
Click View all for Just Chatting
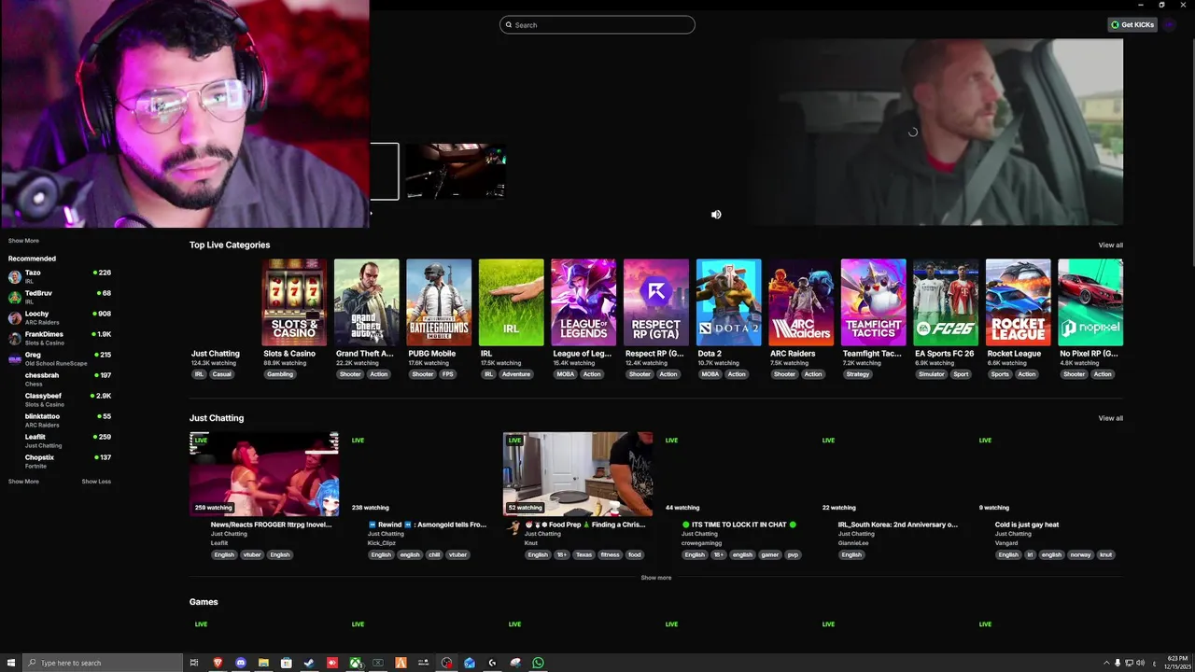pos(1110,418)
